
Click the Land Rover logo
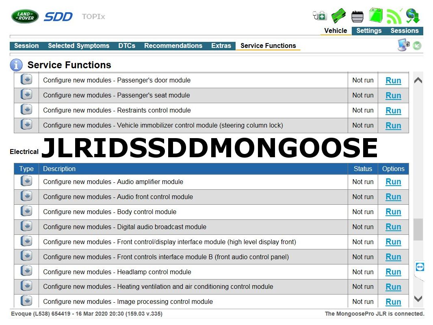[25, 16]
